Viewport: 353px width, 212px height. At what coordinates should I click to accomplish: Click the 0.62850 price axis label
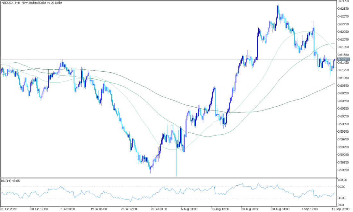point(343,9)
